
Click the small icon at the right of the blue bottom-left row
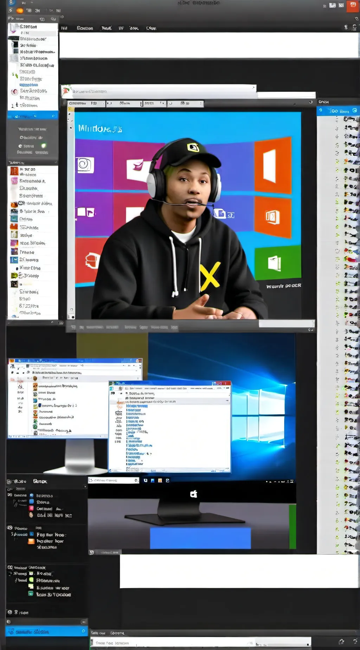[83, 631]
